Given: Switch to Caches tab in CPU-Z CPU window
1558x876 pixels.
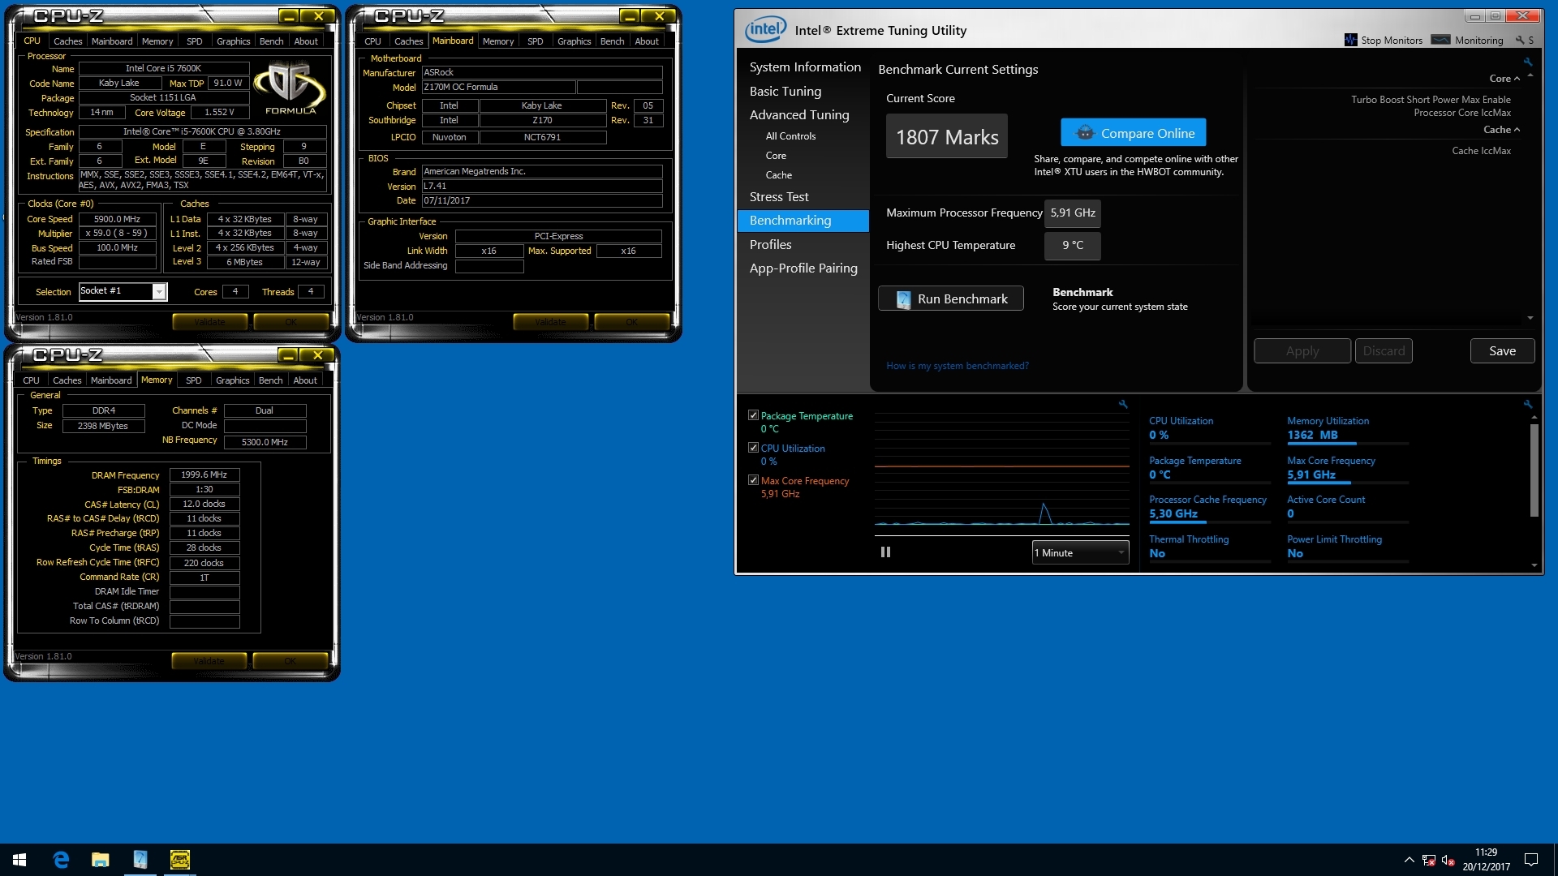Looking at the screenshot, I should pyautogui.click(x=68, y=41).
